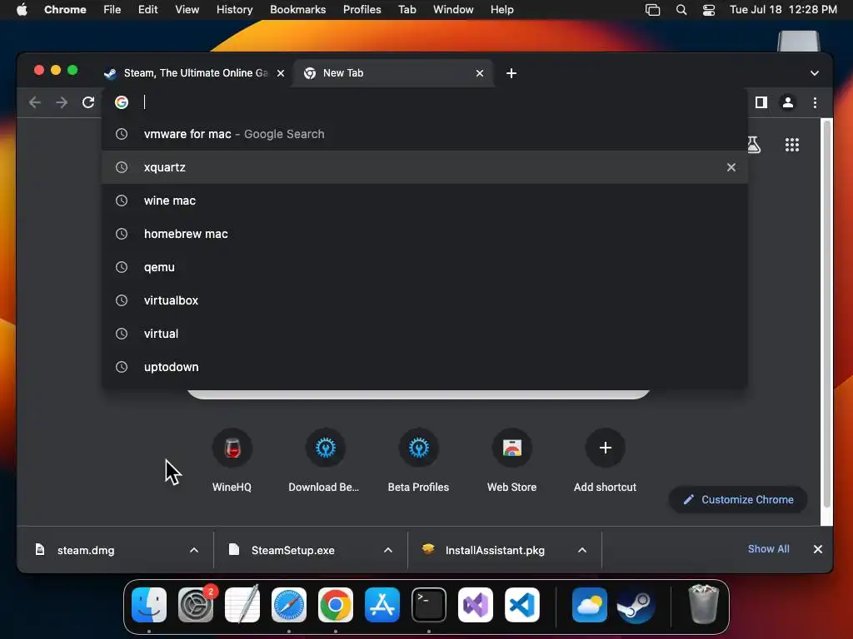Select the New Tab tab
This screenshot has height=639, width=853.
(x=393, y=73)
